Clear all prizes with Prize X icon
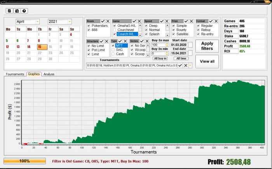Viewport: 272px width, 169px height. pos(191,21)
